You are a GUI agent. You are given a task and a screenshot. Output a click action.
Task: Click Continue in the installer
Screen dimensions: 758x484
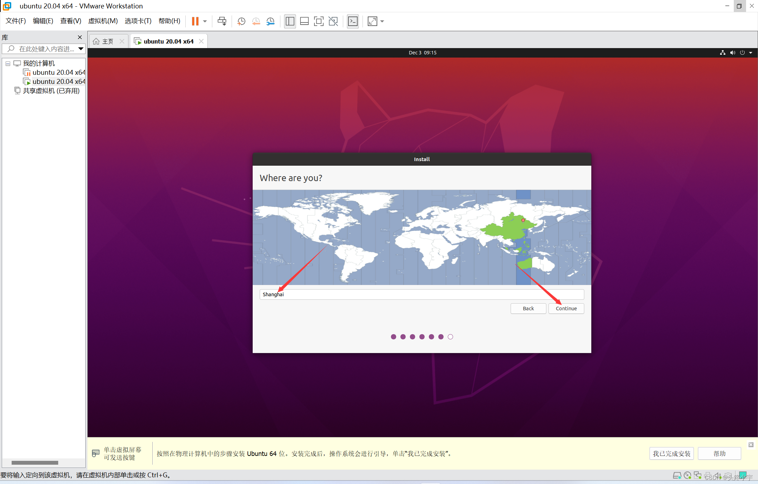click(566, 309)
